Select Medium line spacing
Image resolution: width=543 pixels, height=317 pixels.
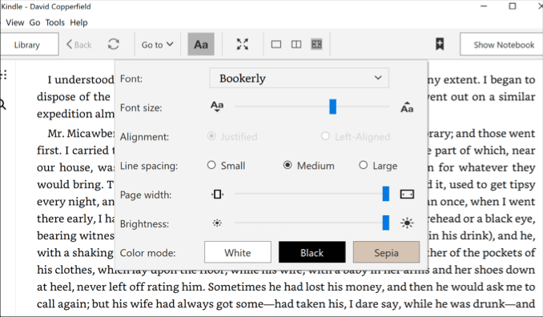pyautogui.click(x=308, y=166)
